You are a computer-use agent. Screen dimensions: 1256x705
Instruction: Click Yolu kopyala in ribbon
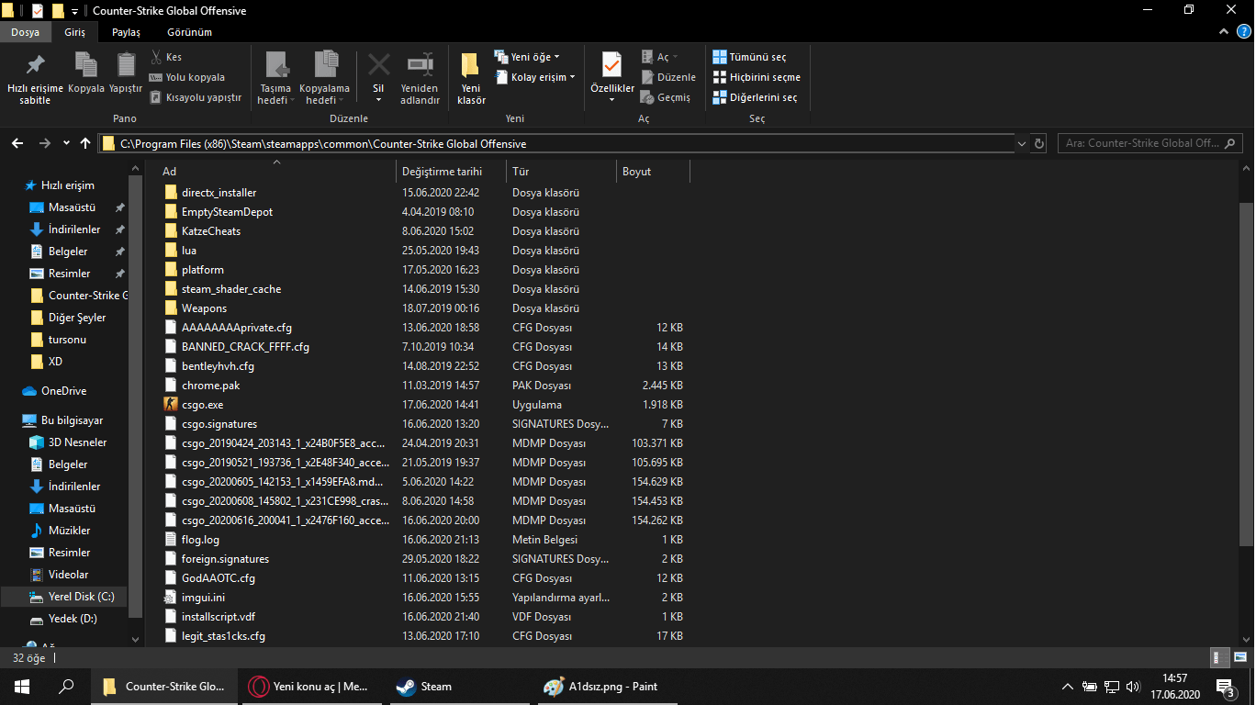pos(186,77)
